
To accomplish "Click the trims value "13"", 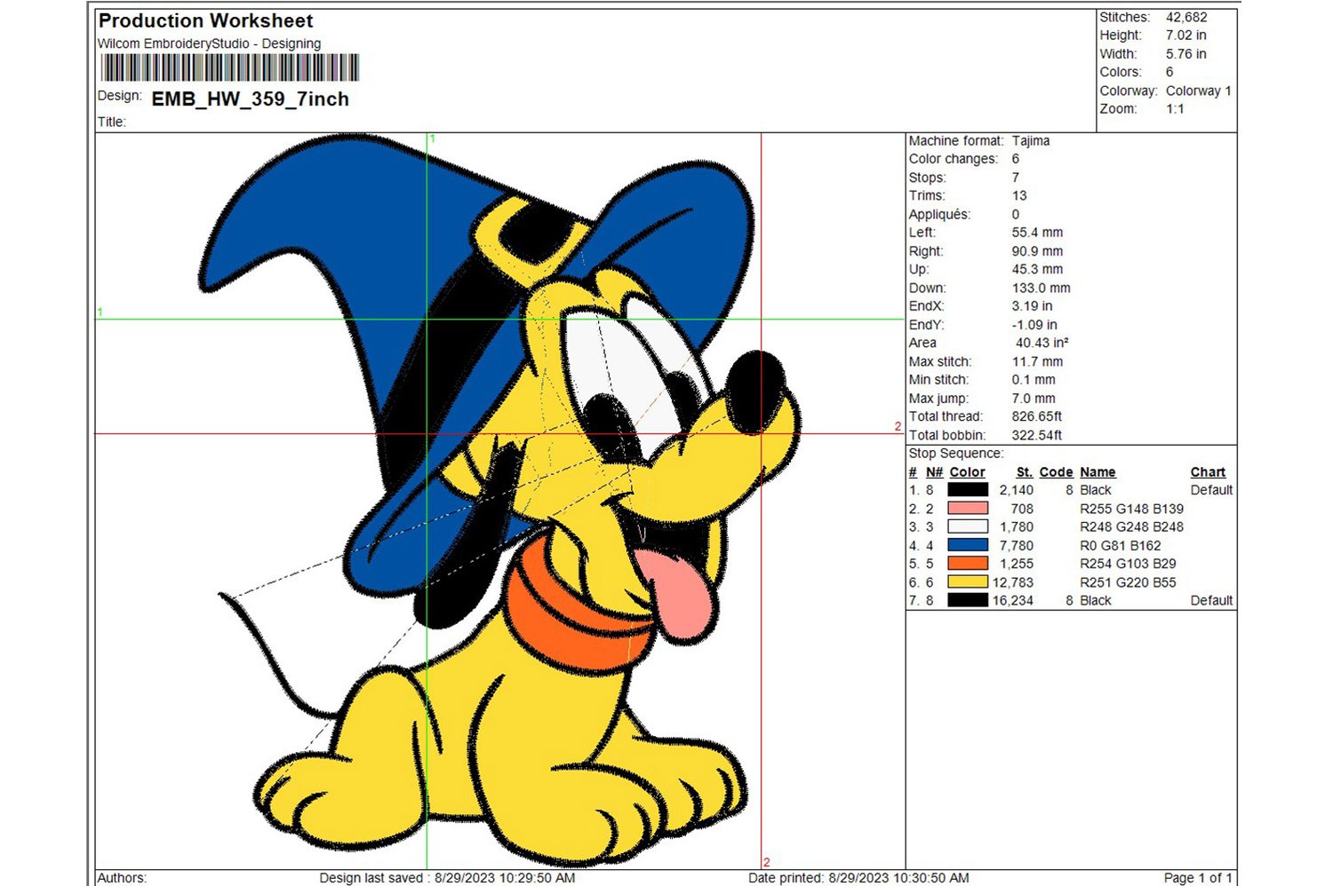I will pyautogui.click(x=1019, y=195).
